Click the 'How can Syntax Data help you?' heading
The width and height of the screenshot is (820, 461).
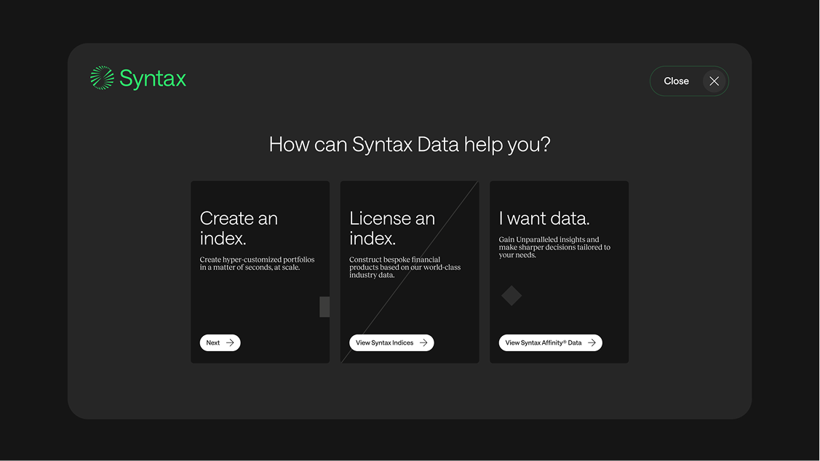click(410, 144)
